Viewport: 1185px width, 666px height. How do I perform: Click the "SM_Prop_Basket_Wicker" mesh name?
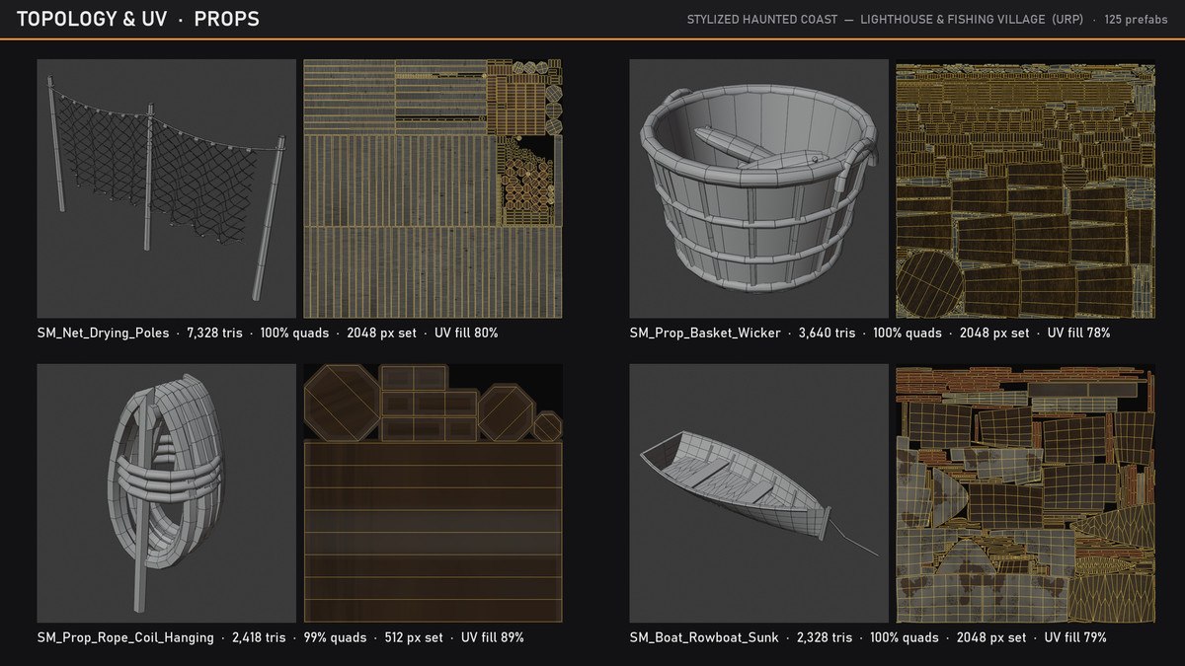click(705, 333)
